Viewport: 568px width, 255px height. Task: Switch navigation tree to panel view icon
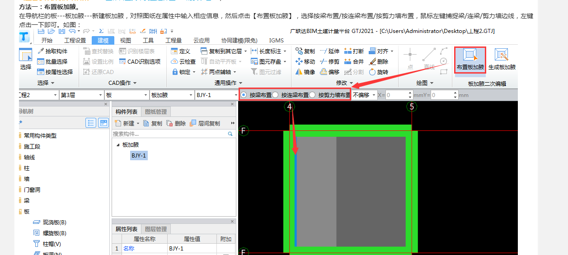click(103, 123)
